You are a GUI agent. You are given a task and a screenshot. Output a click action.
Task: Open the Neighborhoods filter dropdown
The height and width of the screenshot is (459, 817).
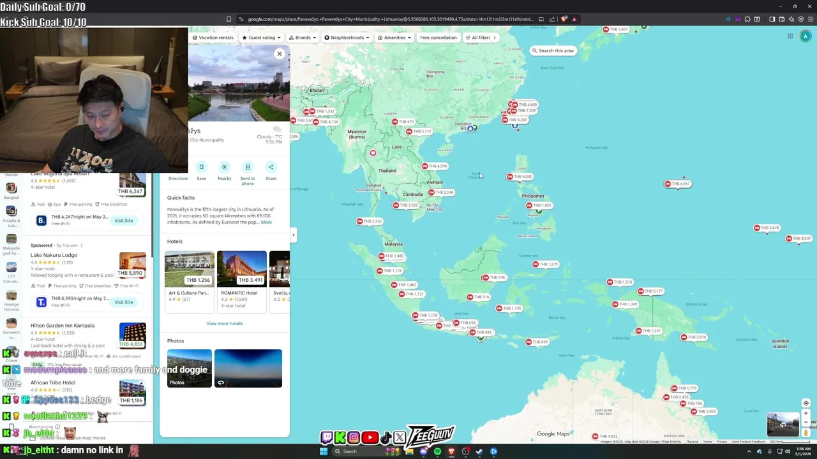tap(347, 38)
